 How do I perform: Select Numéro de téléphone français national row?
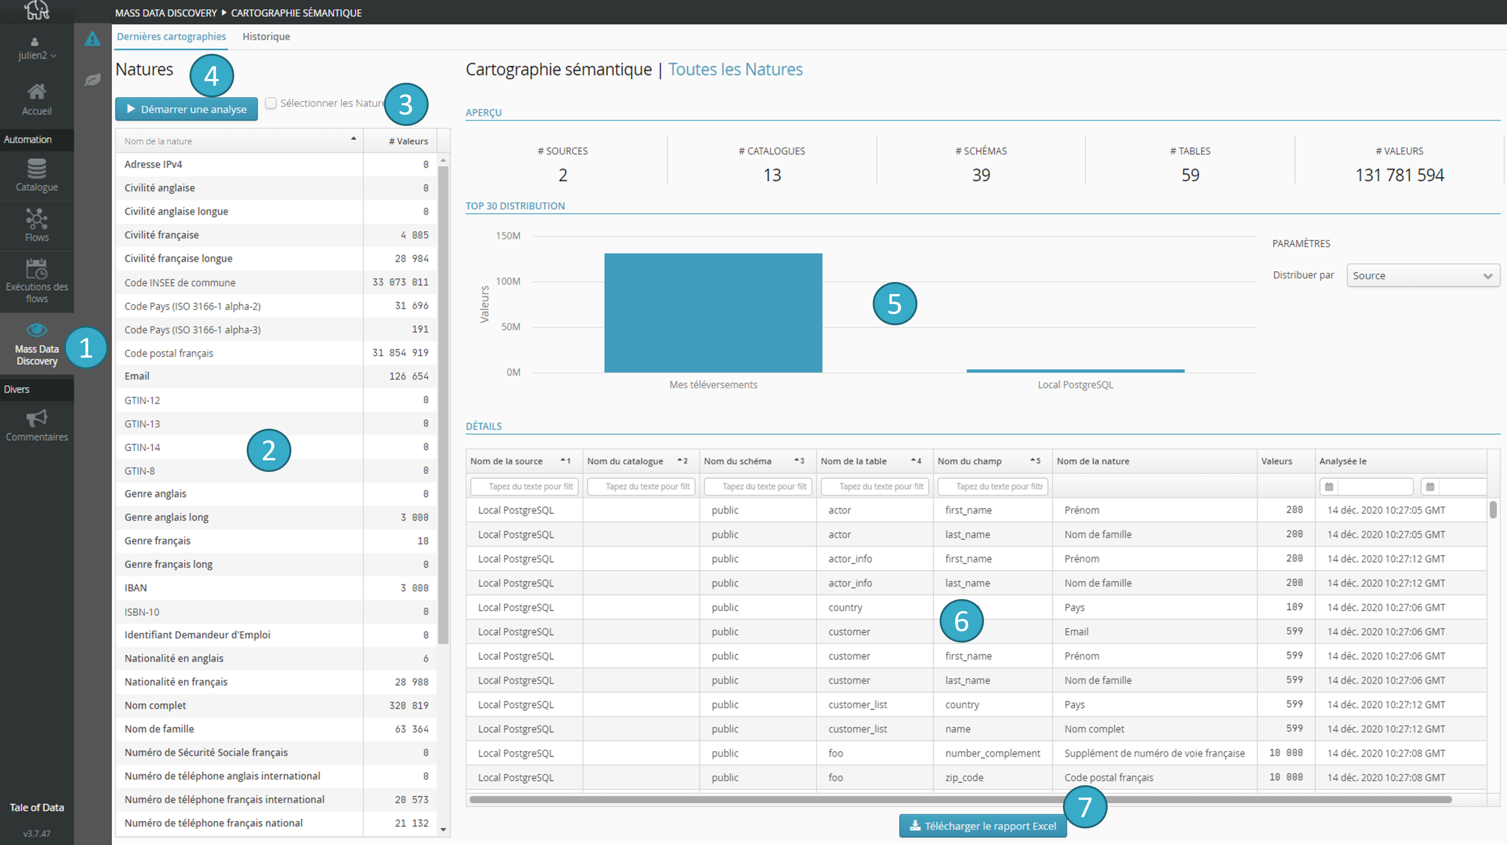pyautogui.click(x=276, y=823)
